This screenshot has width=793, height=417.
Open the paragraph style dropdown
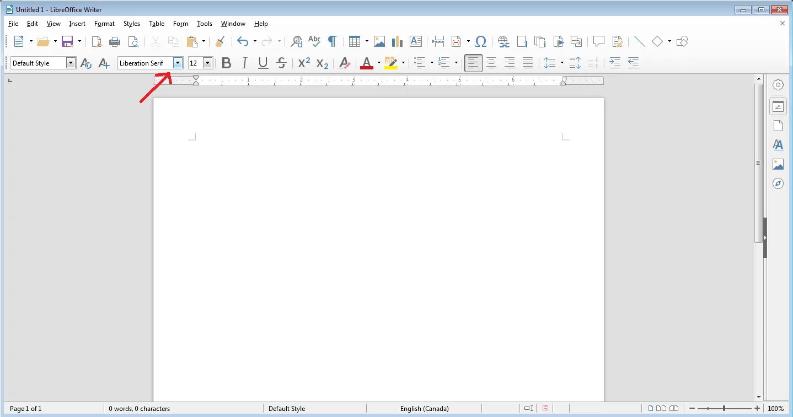point(71,63)
